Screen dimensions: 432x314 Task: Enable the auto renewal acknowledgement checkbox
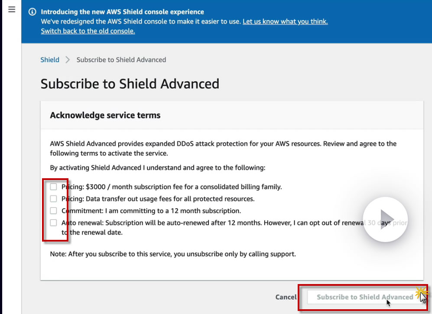[x=53, y=222]
